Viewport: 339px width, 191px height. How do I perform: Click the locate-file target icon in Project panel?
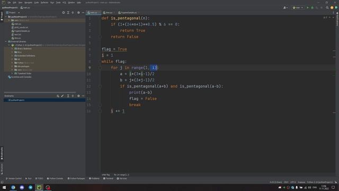tap(64, 13)
